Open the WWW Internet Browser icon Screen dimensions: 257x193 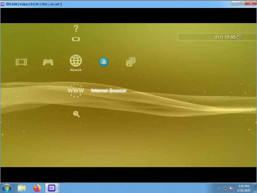(x=76, y=90)
